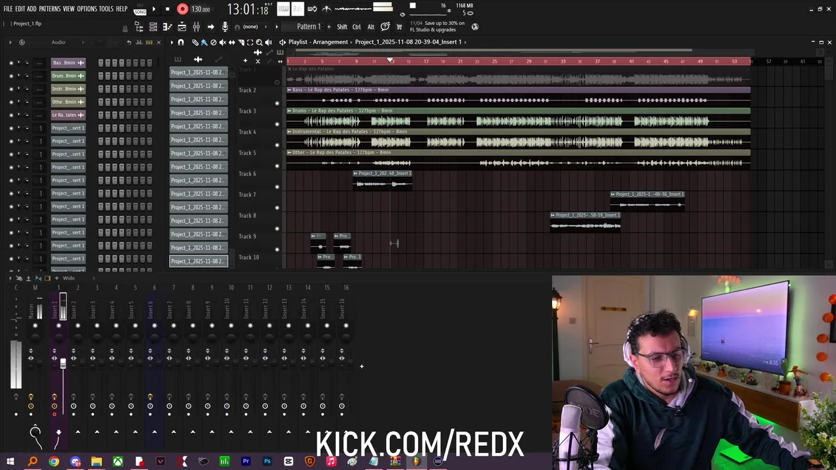Click the Shift typing keyboard button

click(342, 27)
